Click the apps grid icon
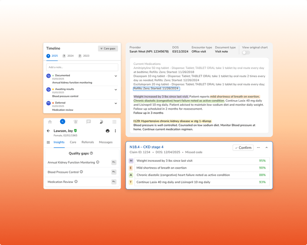This screenshot has height=245, width=307. pos(114,122)
